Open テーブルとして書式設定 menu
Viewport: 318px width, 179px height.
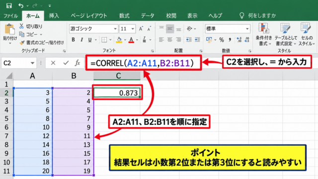tap(286, 34)
